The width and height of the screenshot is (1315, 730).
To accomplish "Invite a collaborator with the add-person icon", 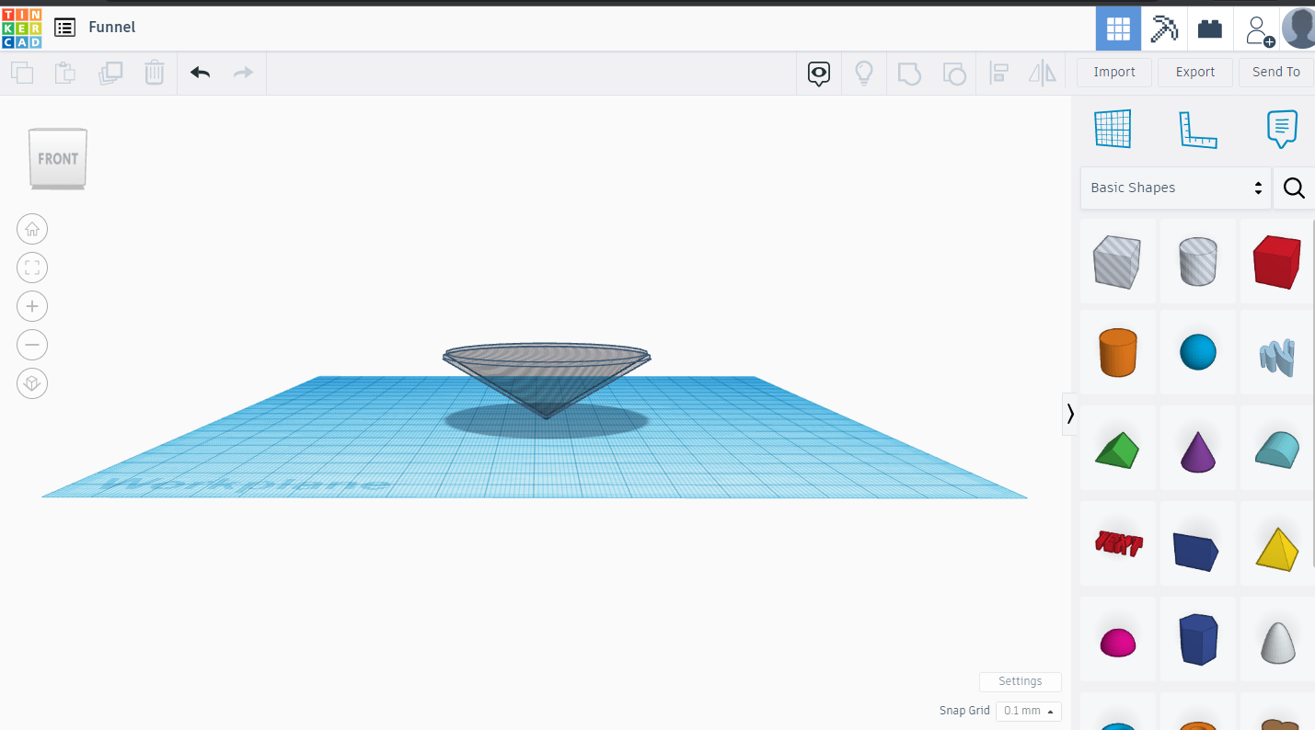I will [1258, 29].
